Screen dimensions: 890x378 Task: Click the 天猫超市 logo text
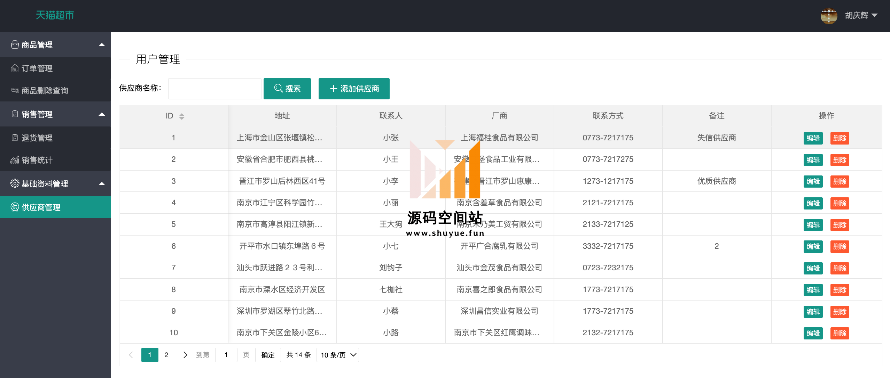[x=55, y=15]
